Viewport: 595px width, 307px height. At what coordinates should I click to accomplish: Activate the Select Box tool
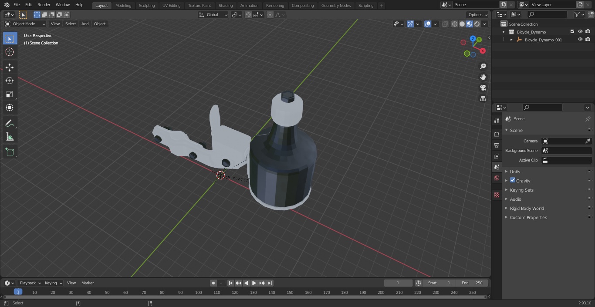click(x=10, y=38)
